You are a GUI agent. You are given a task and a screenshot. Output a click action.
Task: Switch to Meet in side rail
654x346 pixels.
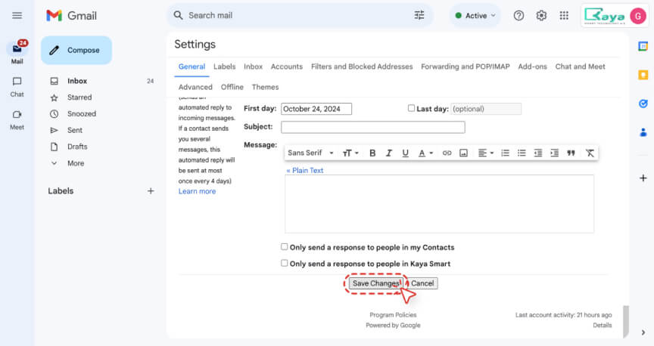[x=17, y=120]
